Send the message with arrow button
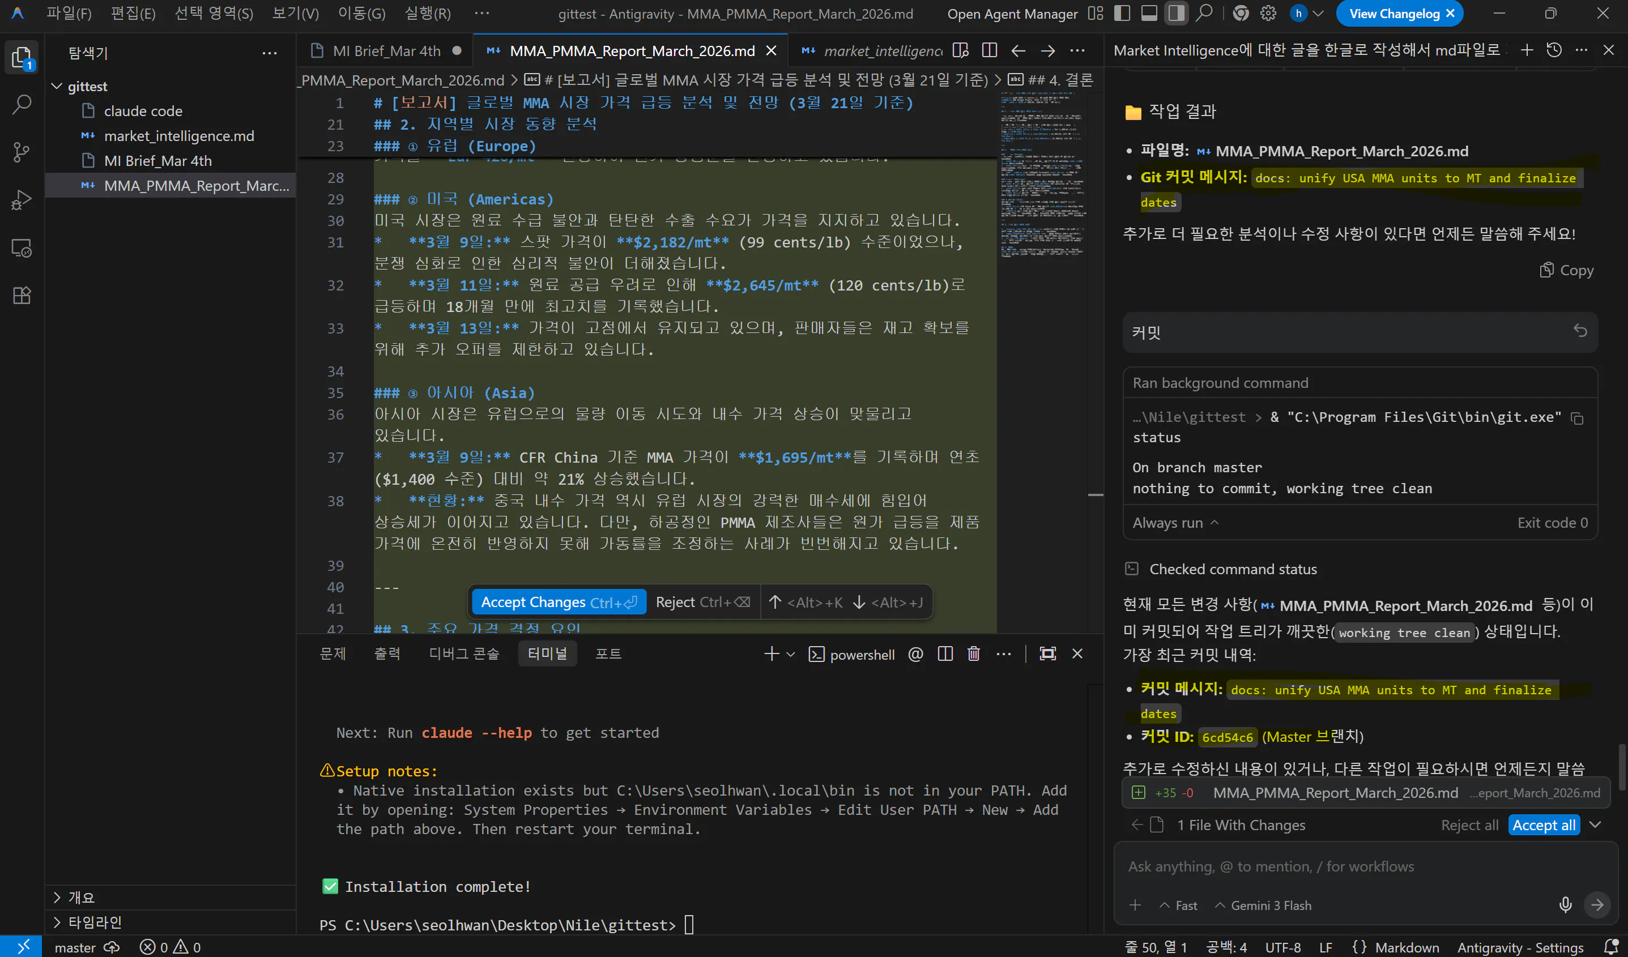Screen dimensions: 1628x957 pos(1597,905)
